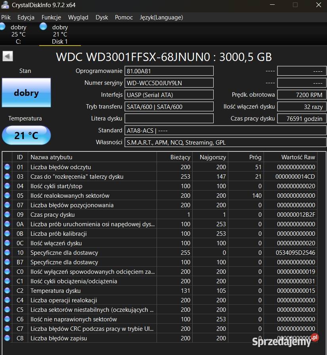Open the Dysk menu
The width and height of the screenshot is (327, 355).
tap(102, 17)
